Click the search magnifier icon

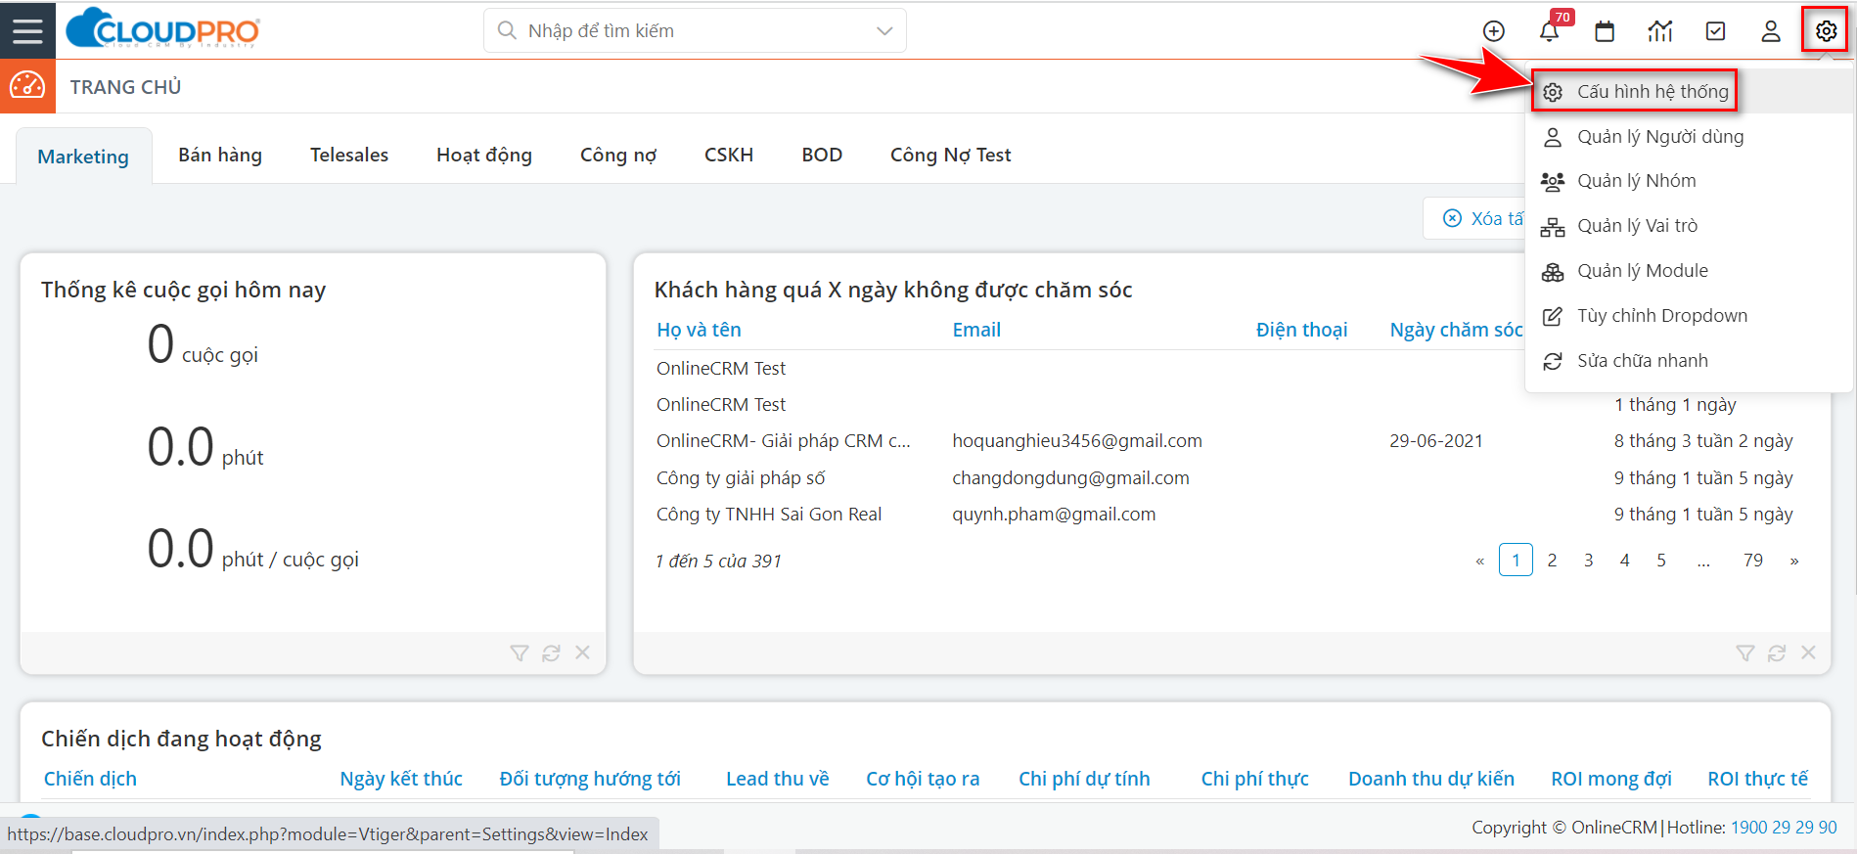point(507,30)
